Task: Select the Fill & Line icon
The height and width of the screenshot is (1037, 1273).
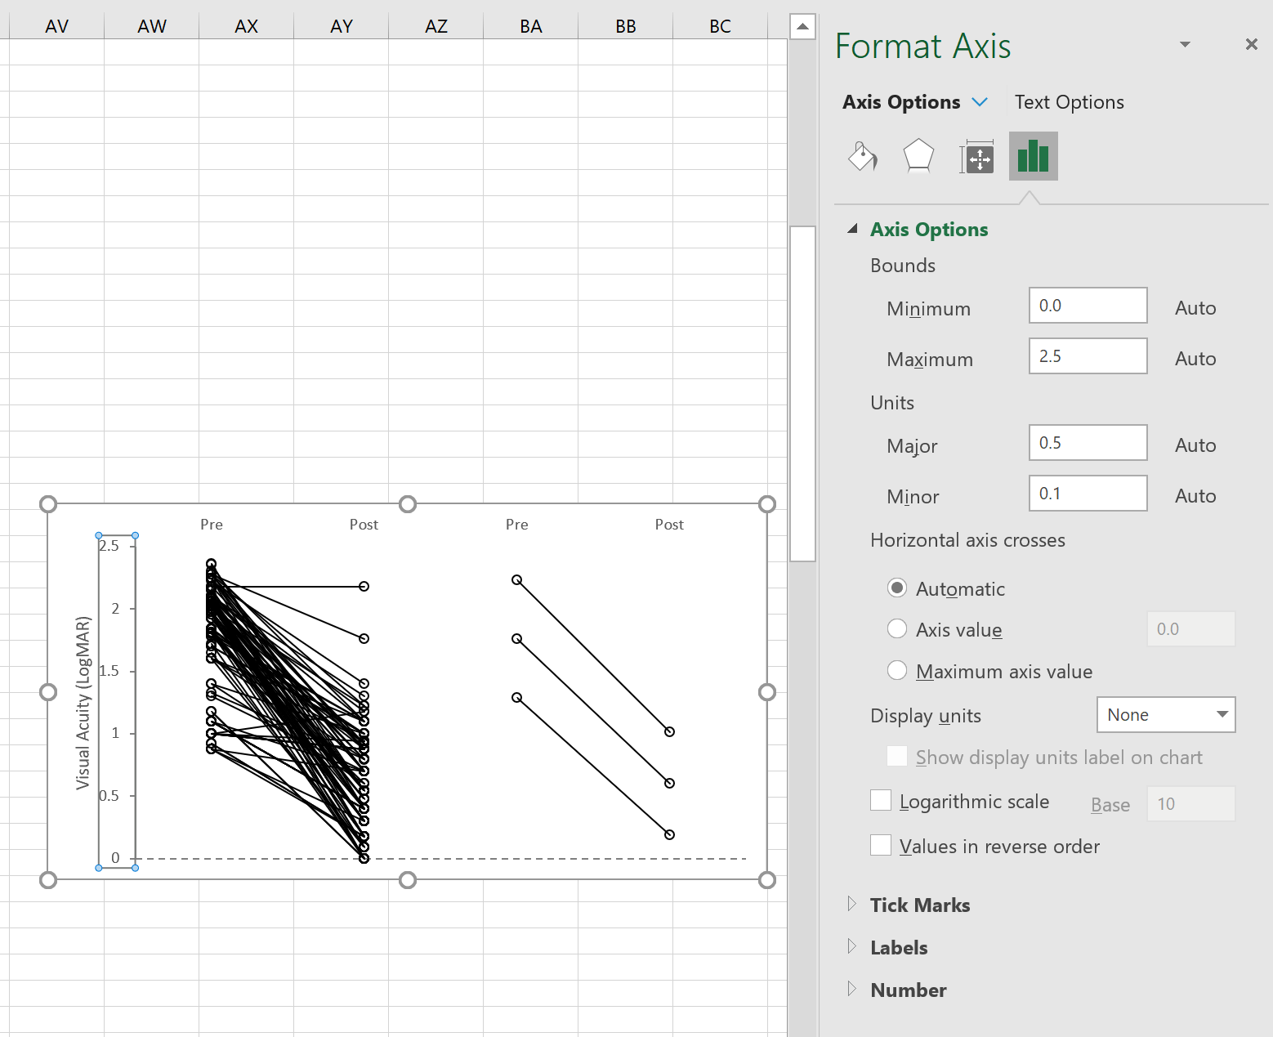Action: [x=863, y=156]
